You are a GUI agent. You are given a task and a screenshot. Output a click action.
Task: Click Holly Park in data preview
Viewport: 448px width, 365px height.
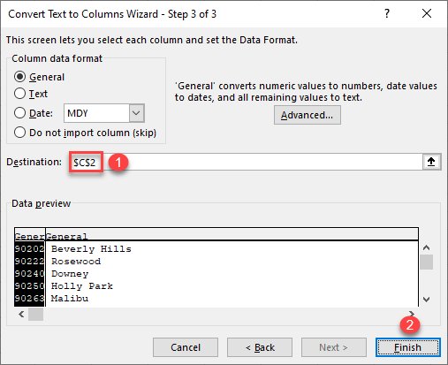pyautogui.click(x=82, y=286)
